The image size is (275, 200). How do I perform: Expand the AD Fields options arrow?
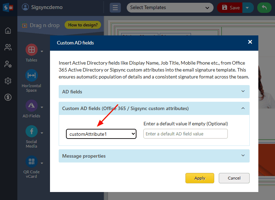42,107
